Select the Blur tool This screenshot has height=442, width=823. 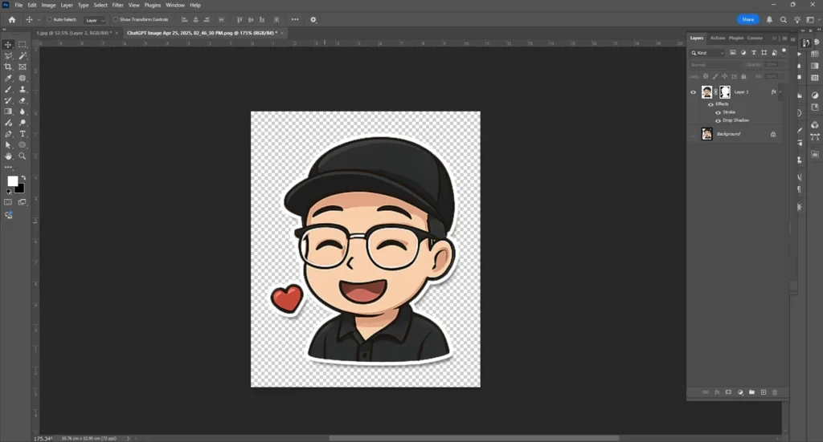[x=23, y=112]
